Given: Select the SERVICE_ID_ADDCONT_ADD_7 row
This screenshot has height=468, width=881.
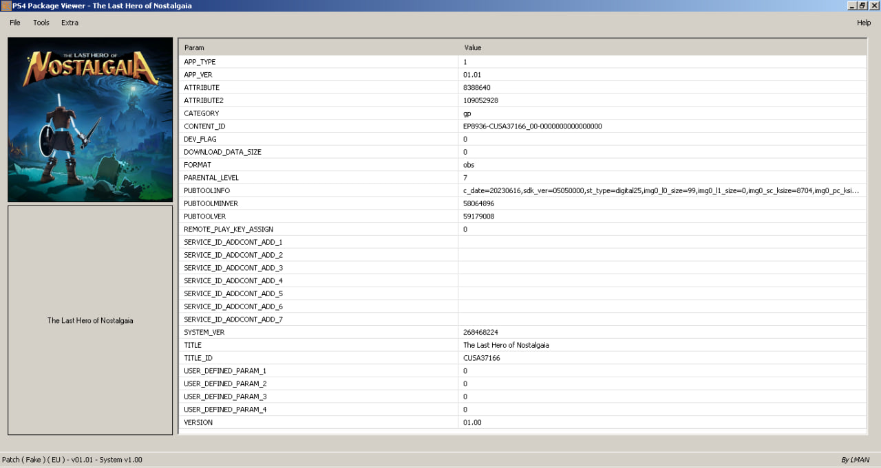Looking at the screenshot, I should [x=523, y=320].
